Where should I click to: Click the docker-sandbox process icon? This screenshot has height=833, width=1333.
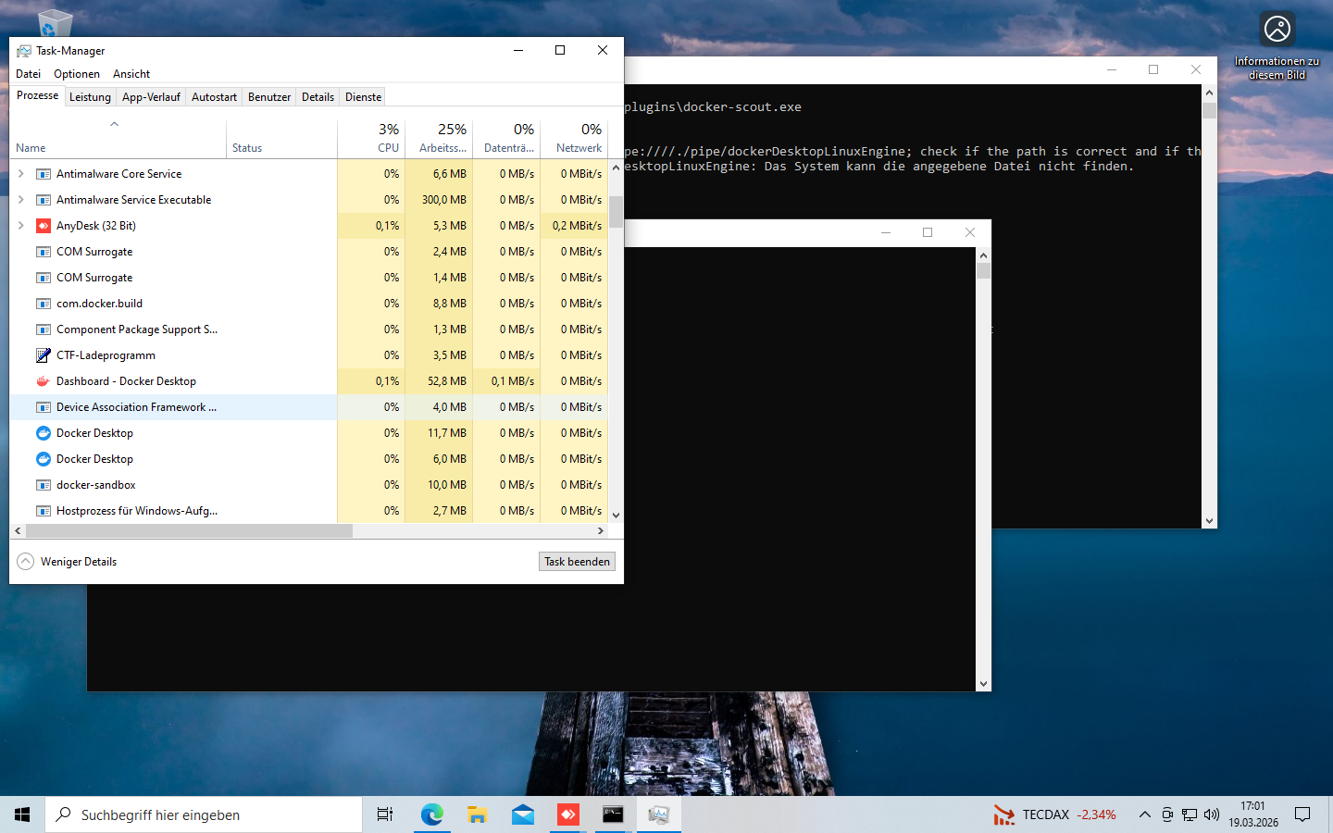(43, 485)
